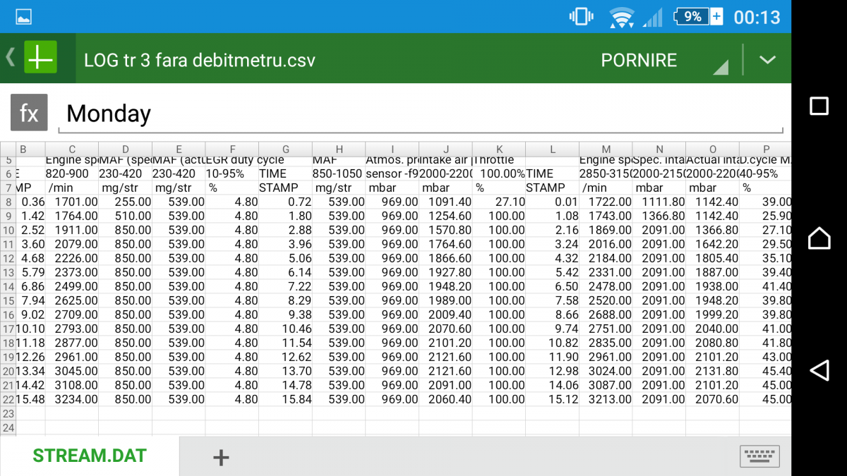Switch to the STREAM.DAT sheet tab

pos(90,456)
